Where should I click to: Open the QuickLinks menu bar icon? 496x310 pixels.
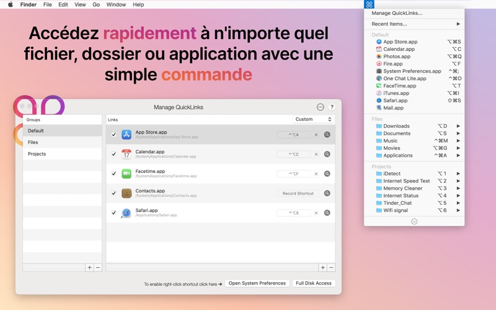369,4
